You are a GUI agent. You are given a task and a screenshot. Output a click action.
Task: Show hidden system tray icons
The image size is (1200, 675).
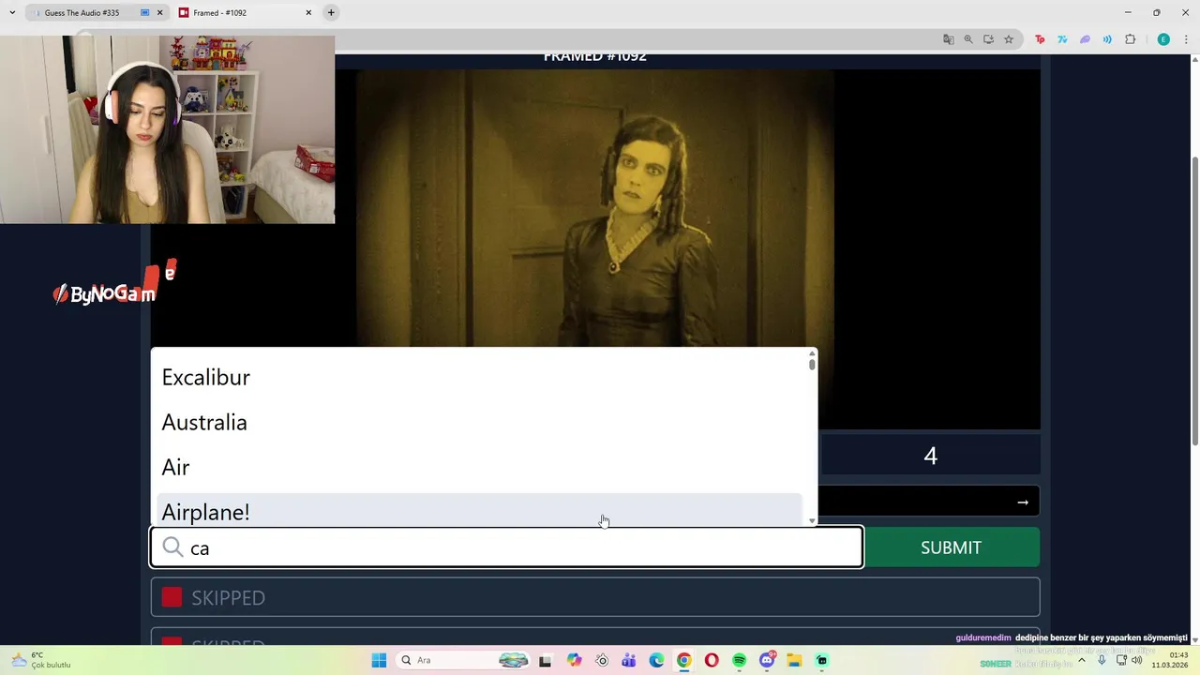click(1082, 660)
